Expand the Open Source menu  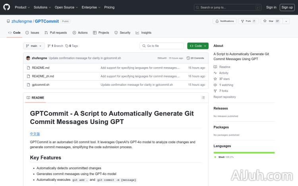point(66,7)
